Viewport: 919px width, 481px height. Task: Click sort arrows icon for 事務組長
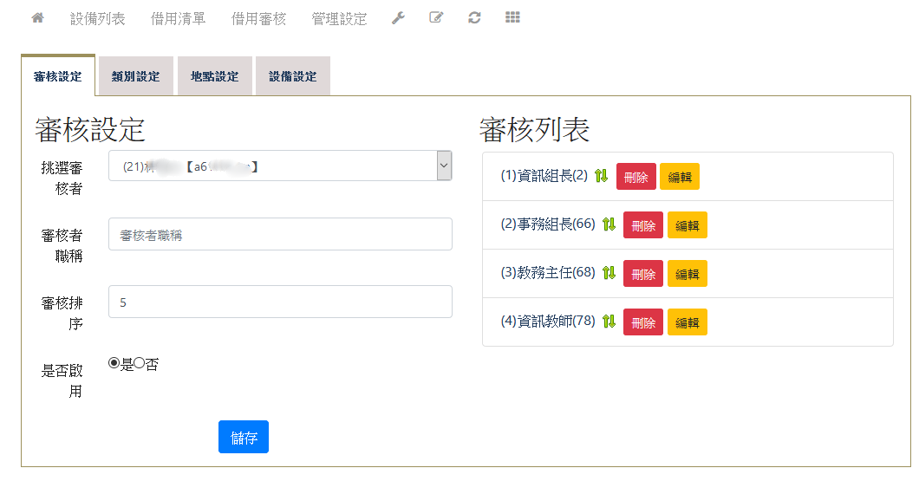(x=609, y=225)
